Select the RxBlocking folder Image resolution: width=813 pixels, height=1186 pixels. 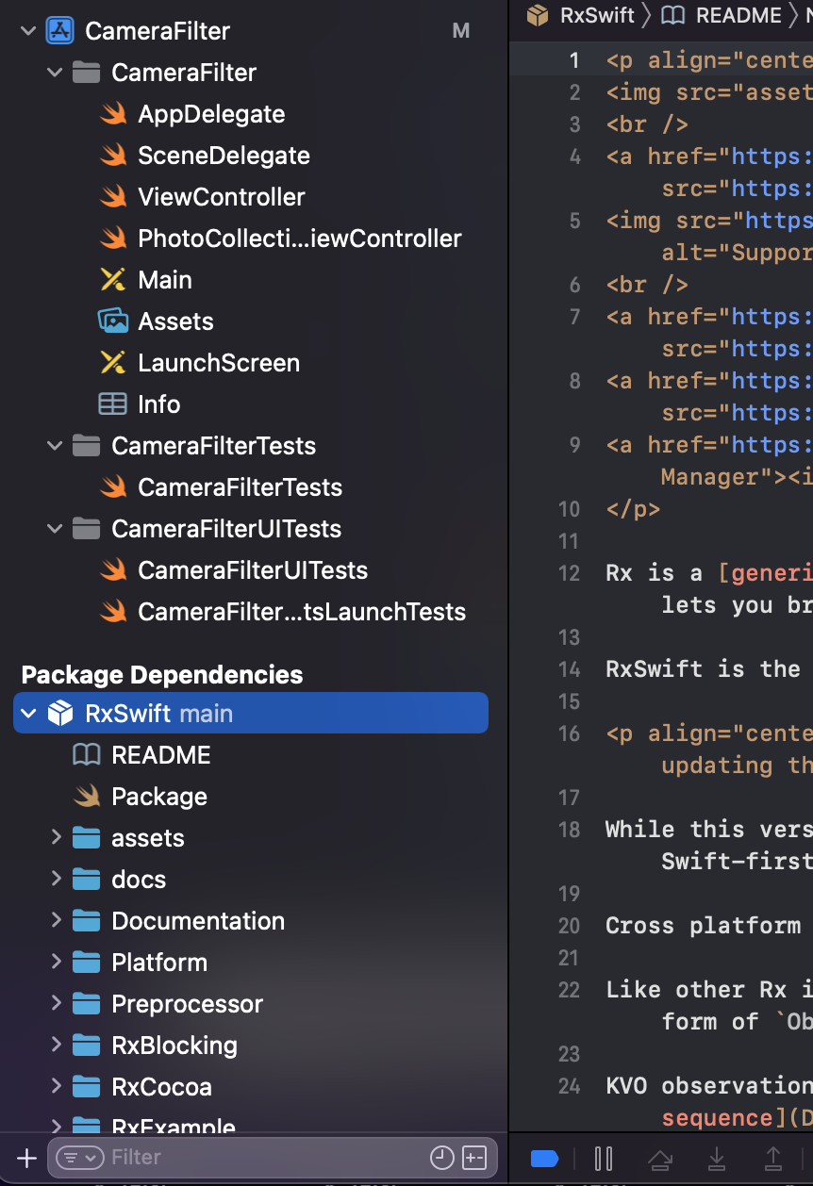click(x=174, y=1046)
